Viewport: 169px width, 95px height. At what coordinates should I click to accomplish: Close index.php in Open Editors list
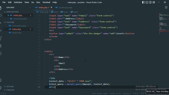(x=8, y=15)
